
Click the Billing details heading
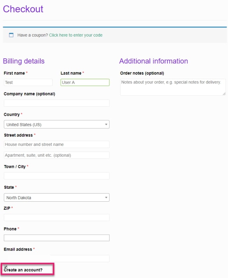pyautogui.click(x=24, y=61)
